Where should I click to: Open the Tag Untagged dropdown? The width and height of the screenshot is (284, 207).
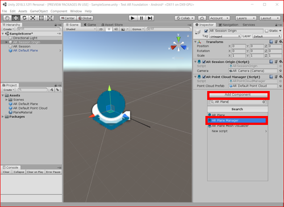225,36
